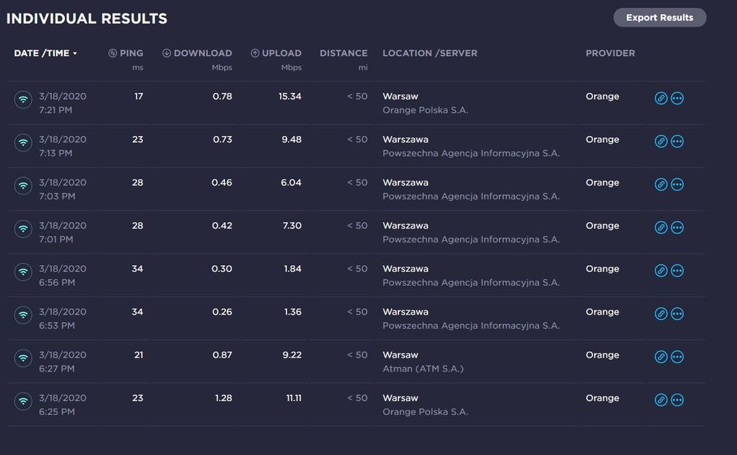Click the Wi-Fi icon on the 6:25 PM row
737x455 pixels.
[x=24, y=400]
